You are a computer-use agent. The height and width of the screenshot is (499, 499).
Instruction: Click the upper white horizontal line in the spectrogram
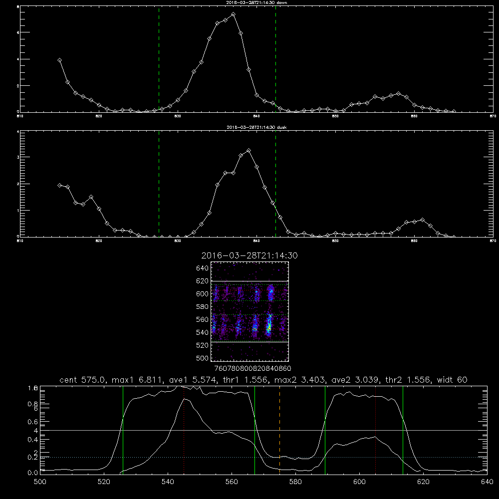[x=250, y=281]
